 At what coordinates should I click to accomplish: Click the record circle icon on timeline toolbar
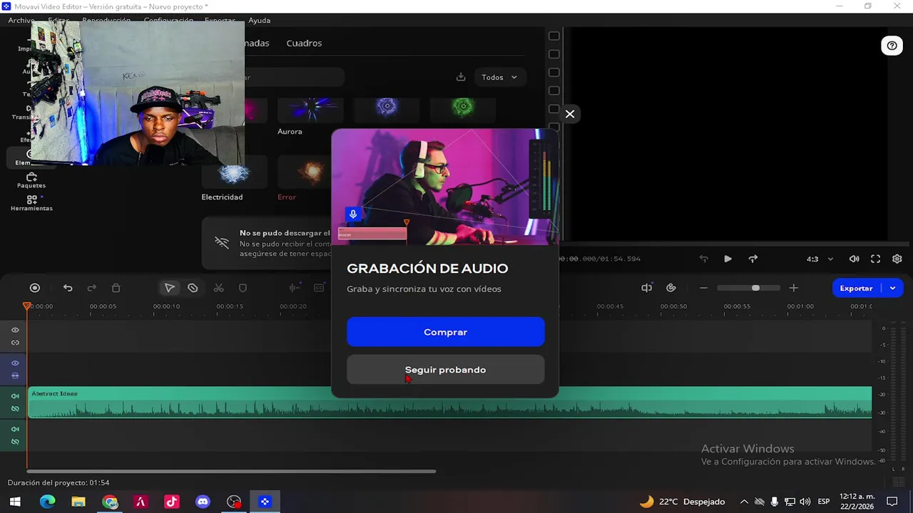click(x=34, y=288)
